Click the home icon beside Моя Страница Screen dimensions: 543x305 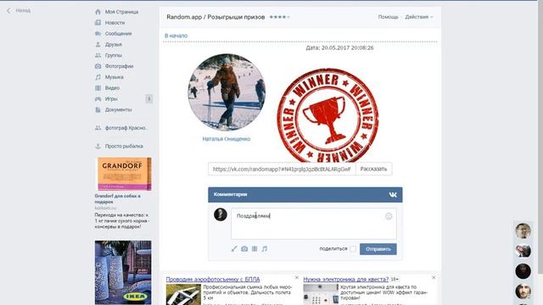98,12
